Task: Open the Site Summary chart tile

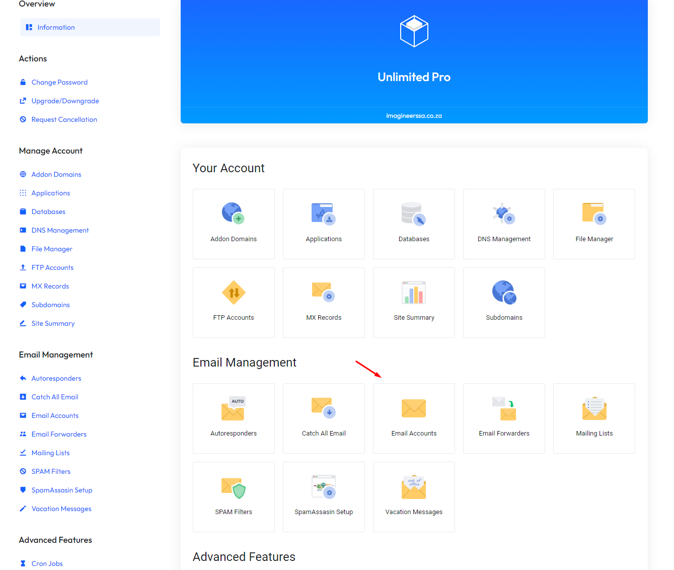Action: pos(414,302)
